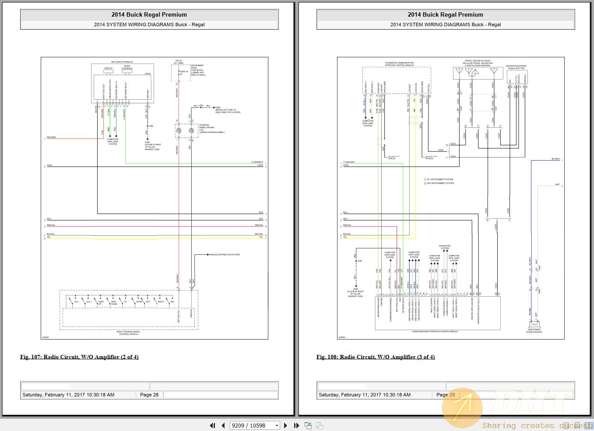Click Ground Distribution System label in left diagram
Screen dimensions: 594x431
click(224, 255)
